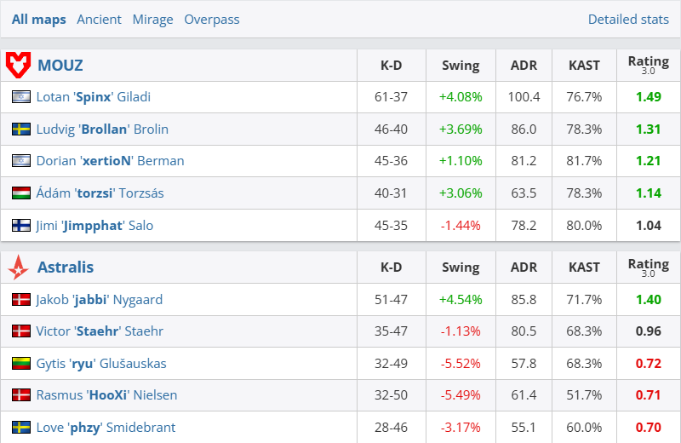
Task: Click the Lithuanian flag beside ryu
Action: (21, 364)
